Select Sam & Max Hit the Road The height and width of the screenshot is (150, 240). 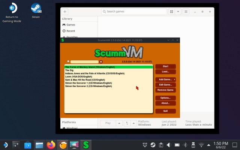[x=108, y=80]
